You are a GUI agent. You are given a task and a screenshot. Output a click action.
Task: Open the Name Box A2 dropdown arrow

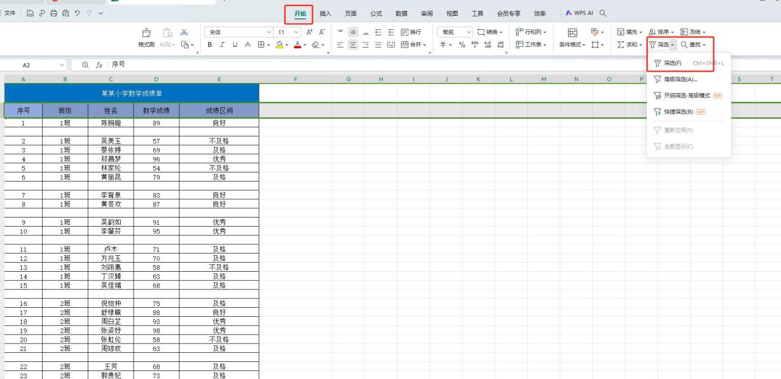pos(62,65)
